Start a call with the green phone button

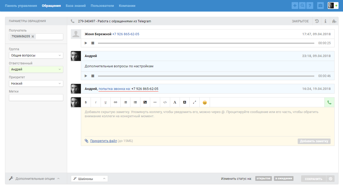329,102
